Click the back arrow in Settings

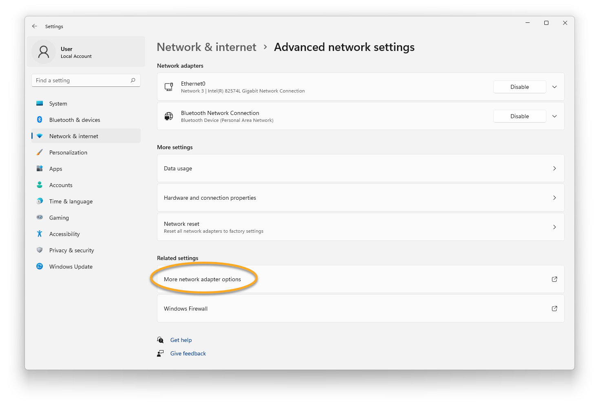35,26
